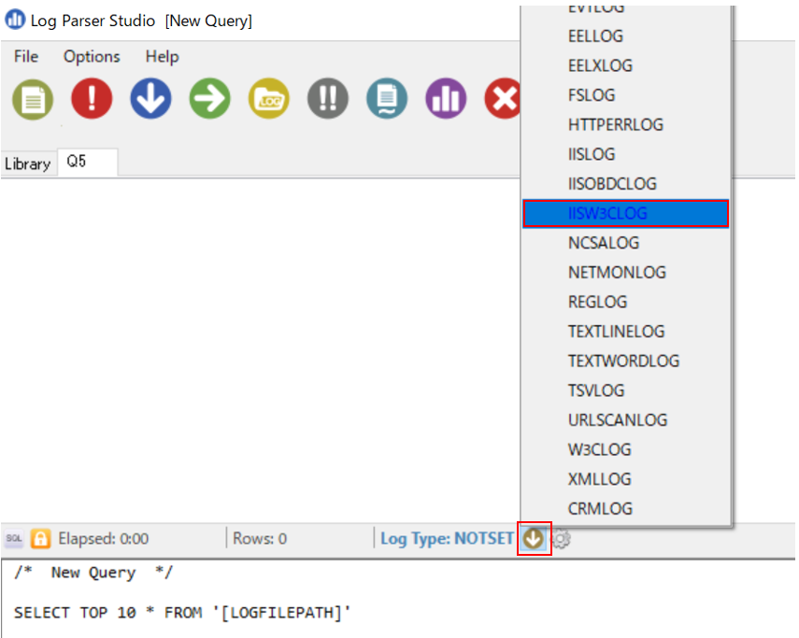Viewport: 799px width, 638px height.
Task: Run the query using the green arrow icon
Action: 209,98
